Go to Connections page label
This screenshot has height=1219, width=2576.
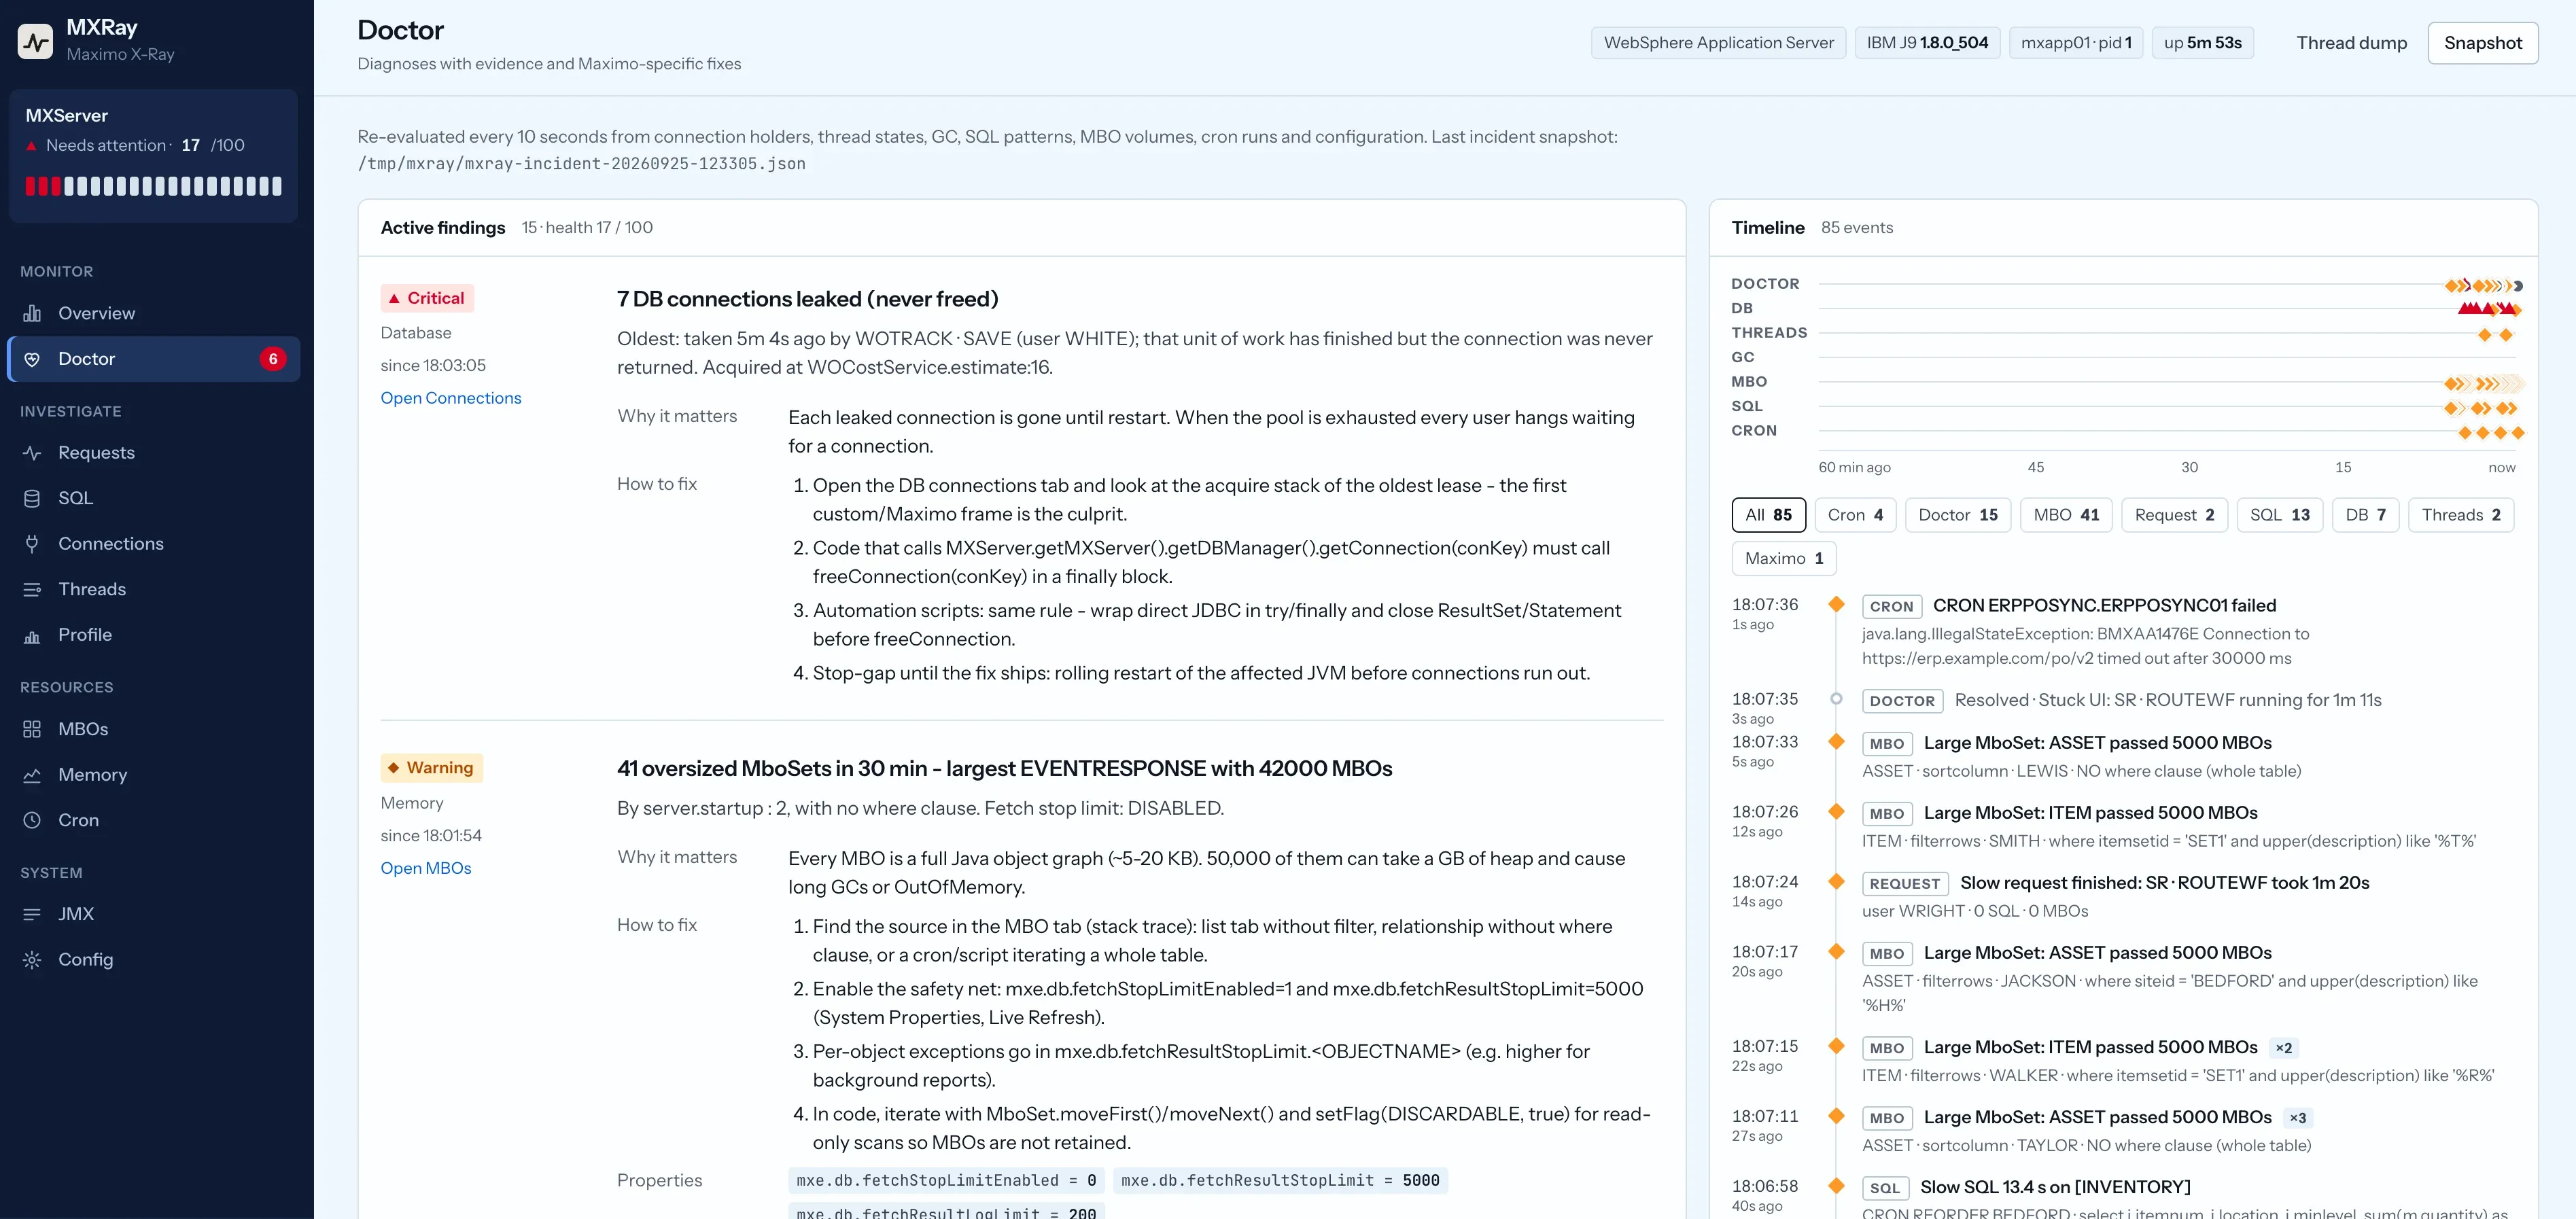click(110, 544)
